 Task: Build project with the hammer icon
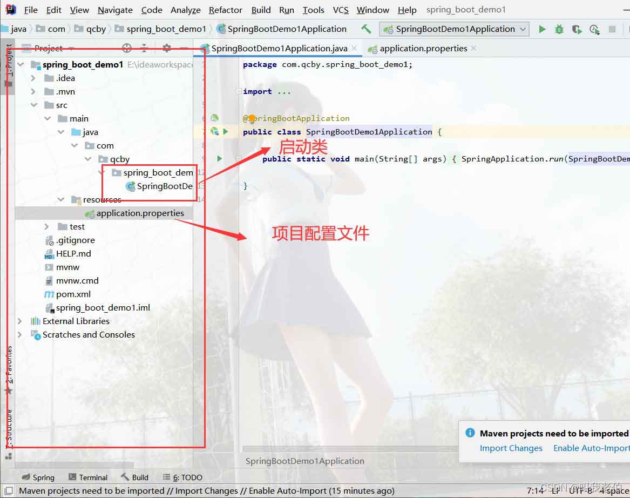(x=365, y=29)
